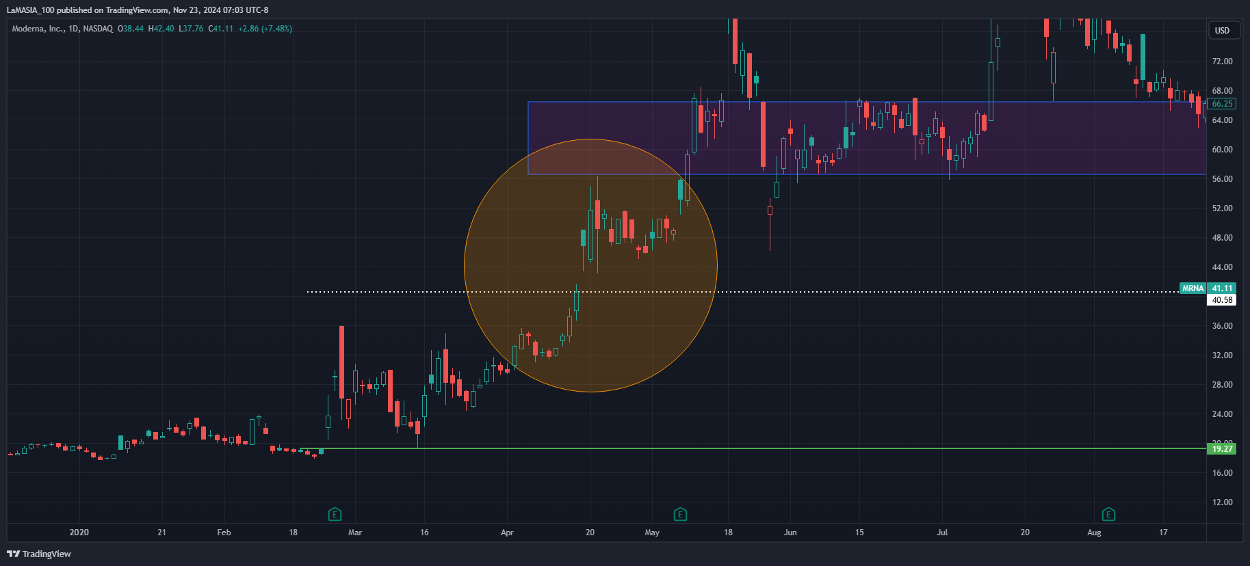The image size is (1250, 566).
Task: Click the 'Moderna, Inc.' symbol title
Action: click(37, 29)
